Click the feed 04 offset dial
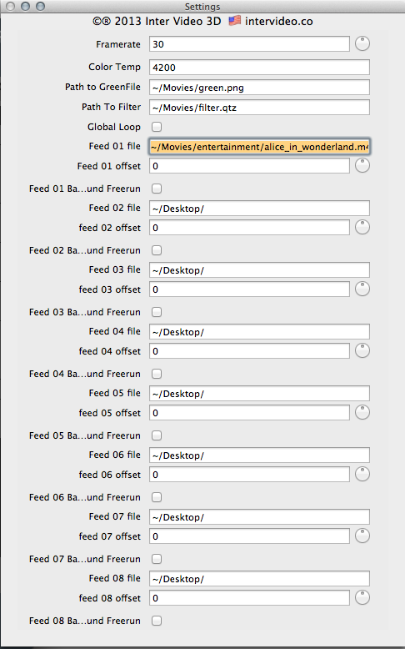The height and width of the screenshot is (649, 405). point(362,350)
